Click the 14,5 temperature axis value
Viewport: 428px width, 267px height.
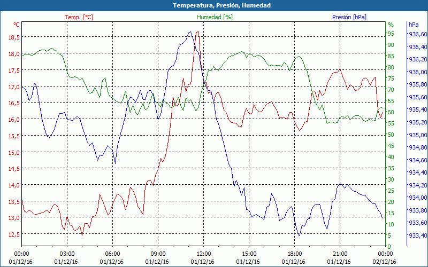[14, 169]
